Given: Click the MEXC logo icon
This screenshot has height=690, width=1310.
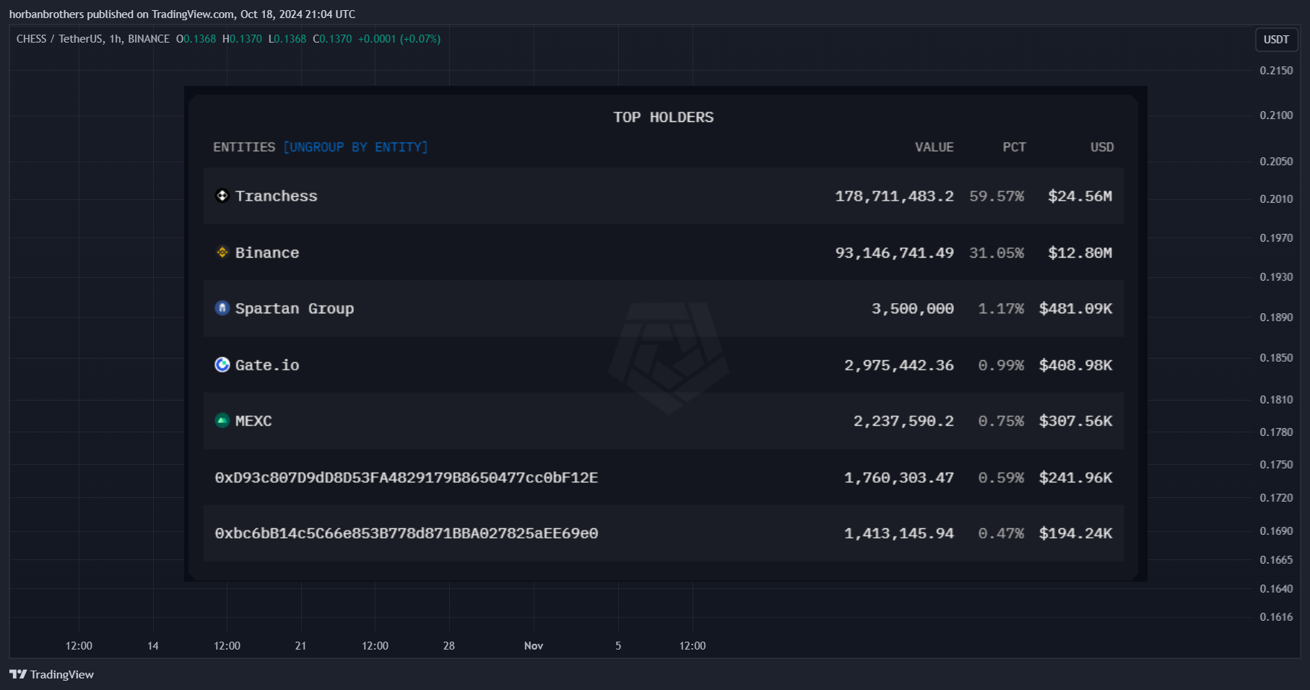Looking at the screenshot, I should tap(222, 420).
